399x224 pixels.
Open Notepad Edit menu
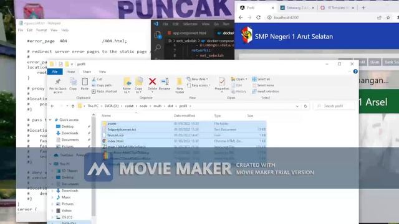click(x=29, y=30)
